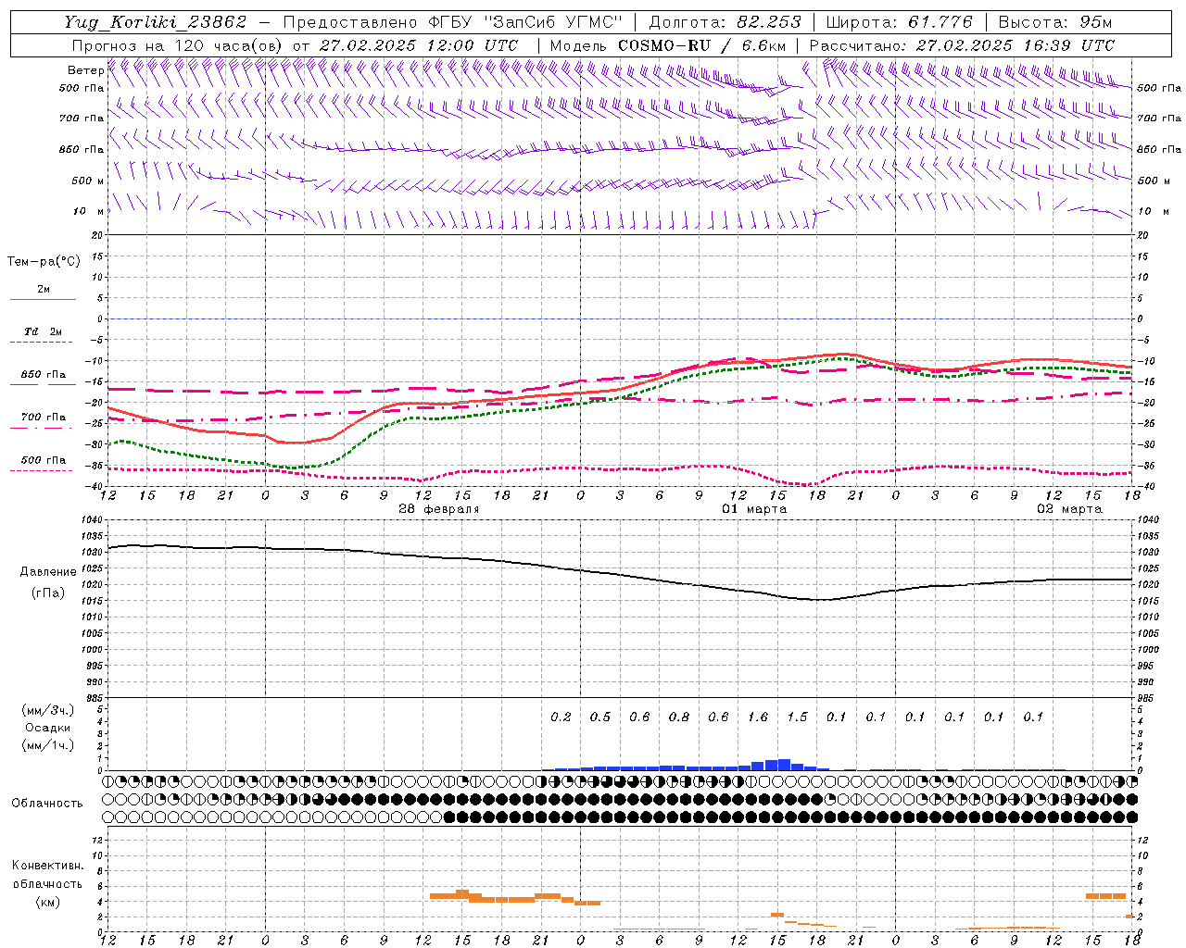
Task: Click the 02 марта date label
Action: click(1069, 509)
